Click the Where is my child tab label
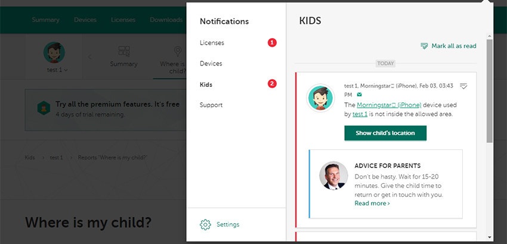This screenshot has width=507, height=244. [x=173, y=67]
